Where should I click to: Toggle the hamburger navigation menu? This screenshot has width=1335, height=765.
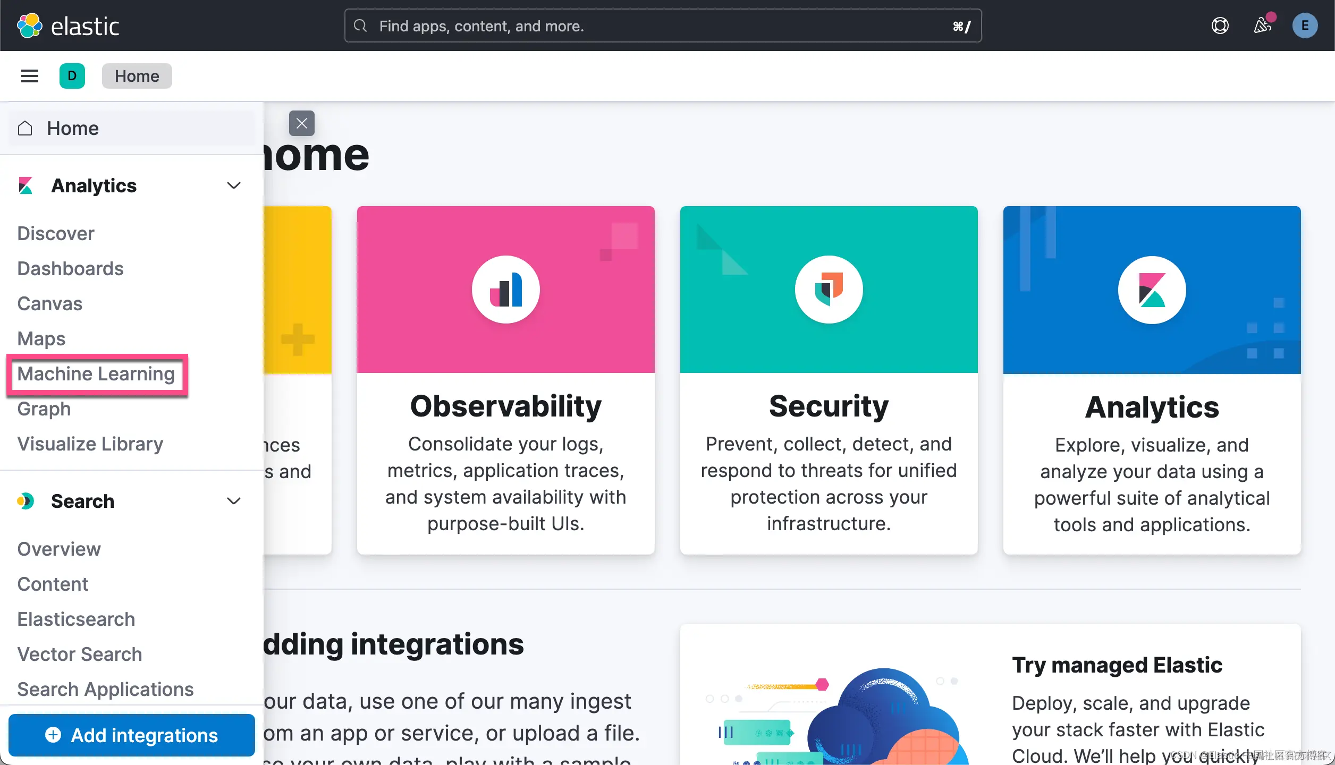[30, 76]
